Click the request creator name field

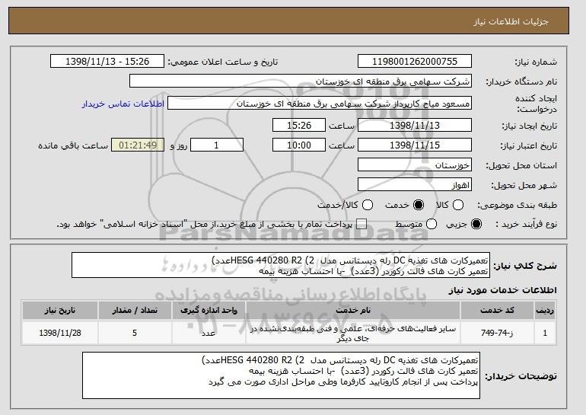tap(330, 103)
